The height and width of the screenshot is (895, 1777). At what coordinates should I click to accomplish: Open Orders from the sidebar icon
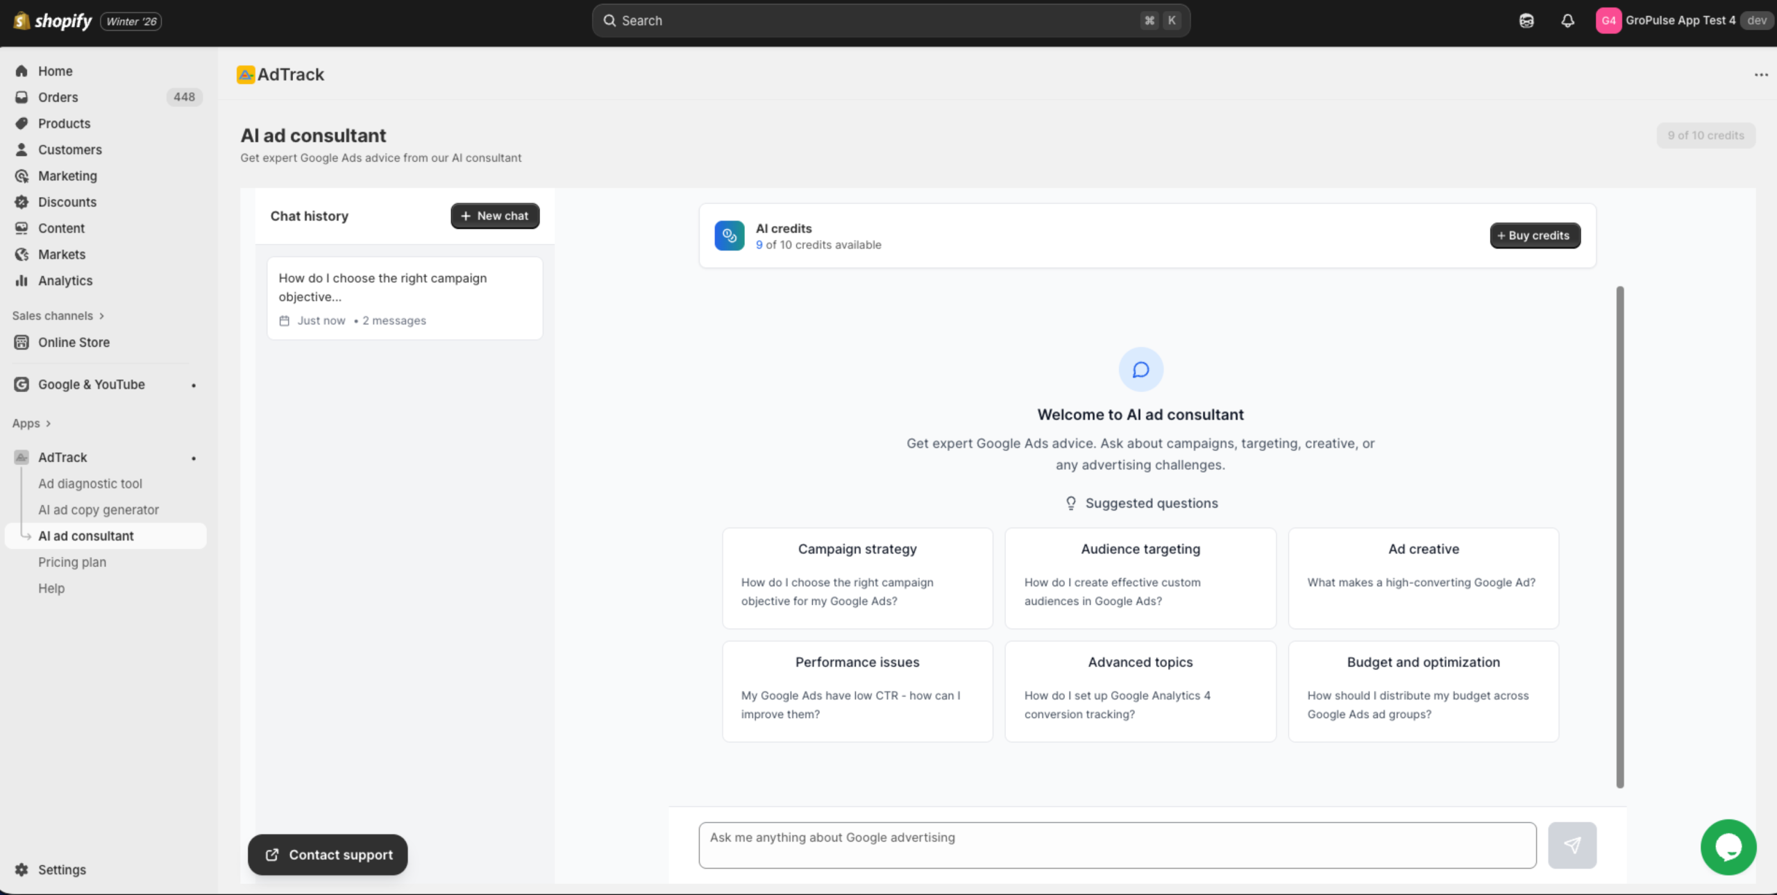(x=22, y=97)
